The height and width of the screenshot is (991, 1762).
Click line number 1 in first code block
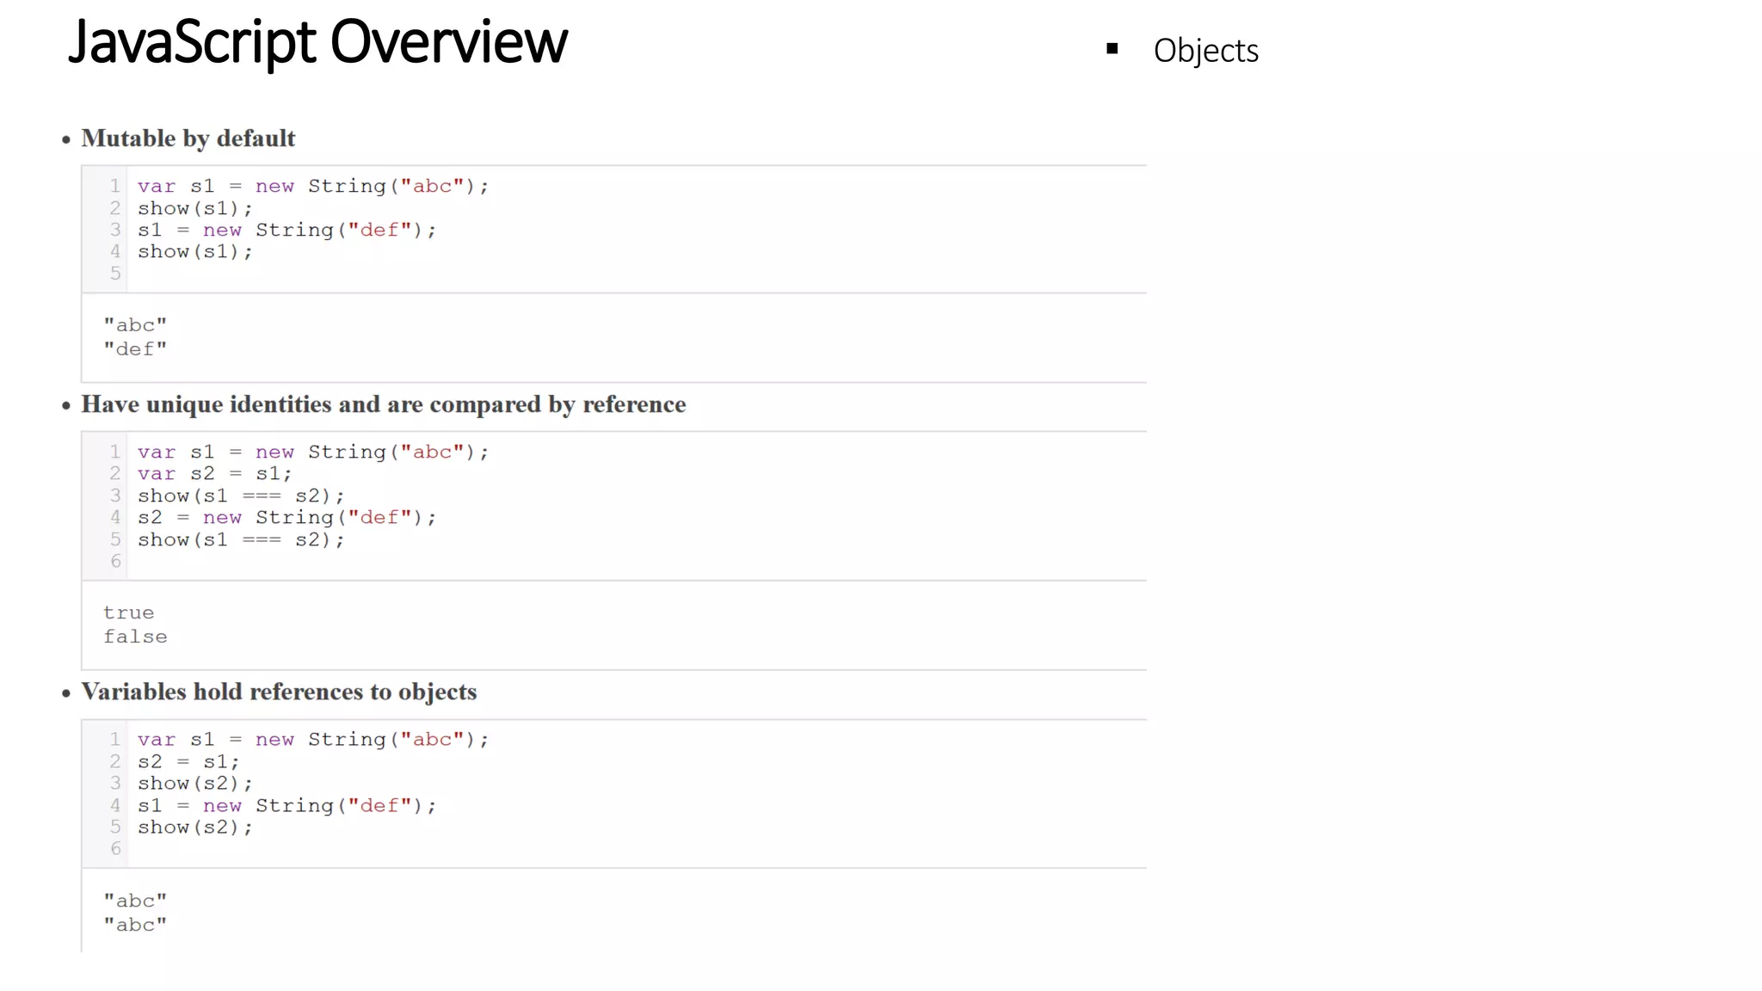pyautogui.click(x=114, y=186)
